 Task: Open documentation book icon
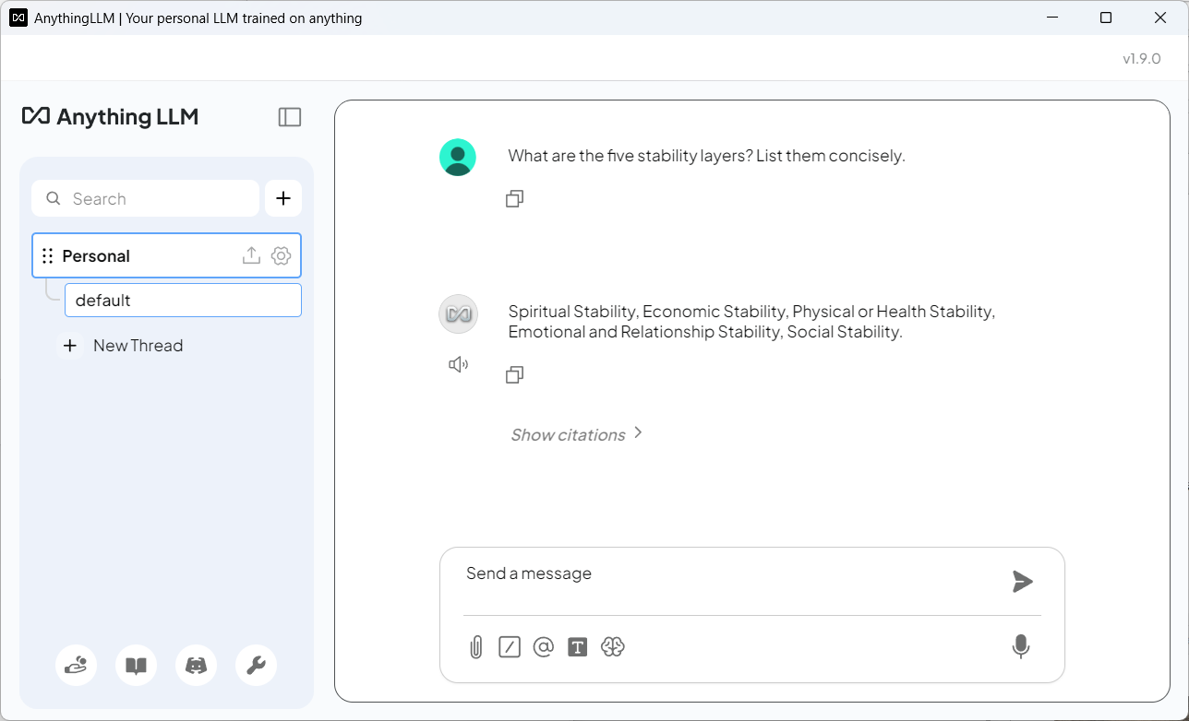137,665
